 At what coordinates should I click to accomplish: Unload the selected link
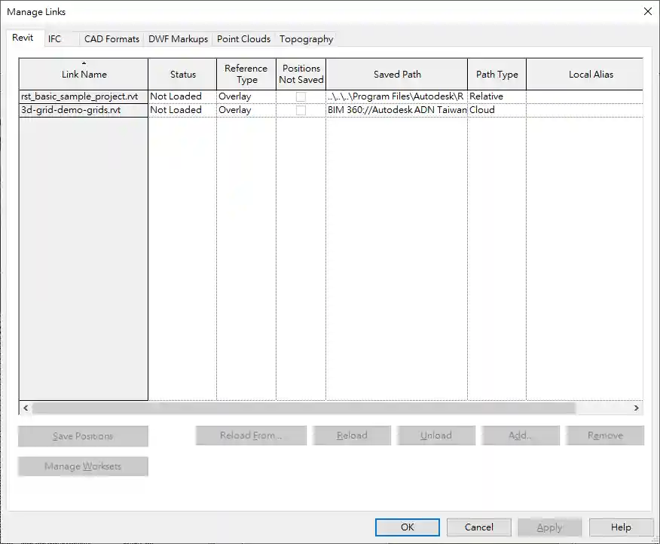(435, 435)
